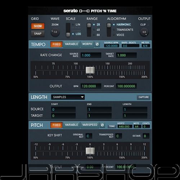Click the pitch key shift slider handle
The width and height of the screenshot is (180, 180).
(90, 151)
